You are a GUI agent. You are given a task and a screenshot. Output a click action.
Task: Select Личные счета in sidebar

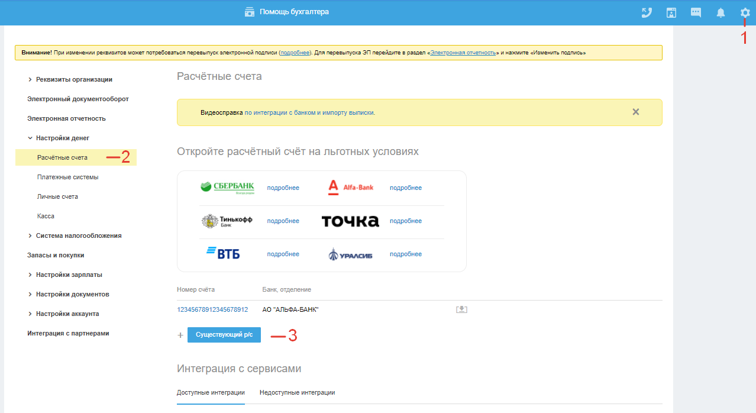tap(57, 196)
